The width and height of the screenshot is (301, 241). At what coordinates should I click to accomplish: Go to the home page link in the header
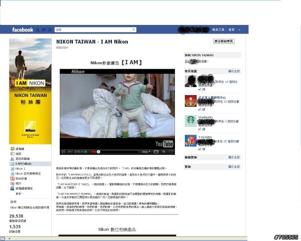[x=231, y=30]
